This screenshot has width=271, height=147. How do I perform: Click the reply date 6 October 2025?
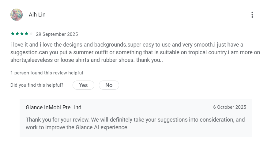click(x=230, y=107)
